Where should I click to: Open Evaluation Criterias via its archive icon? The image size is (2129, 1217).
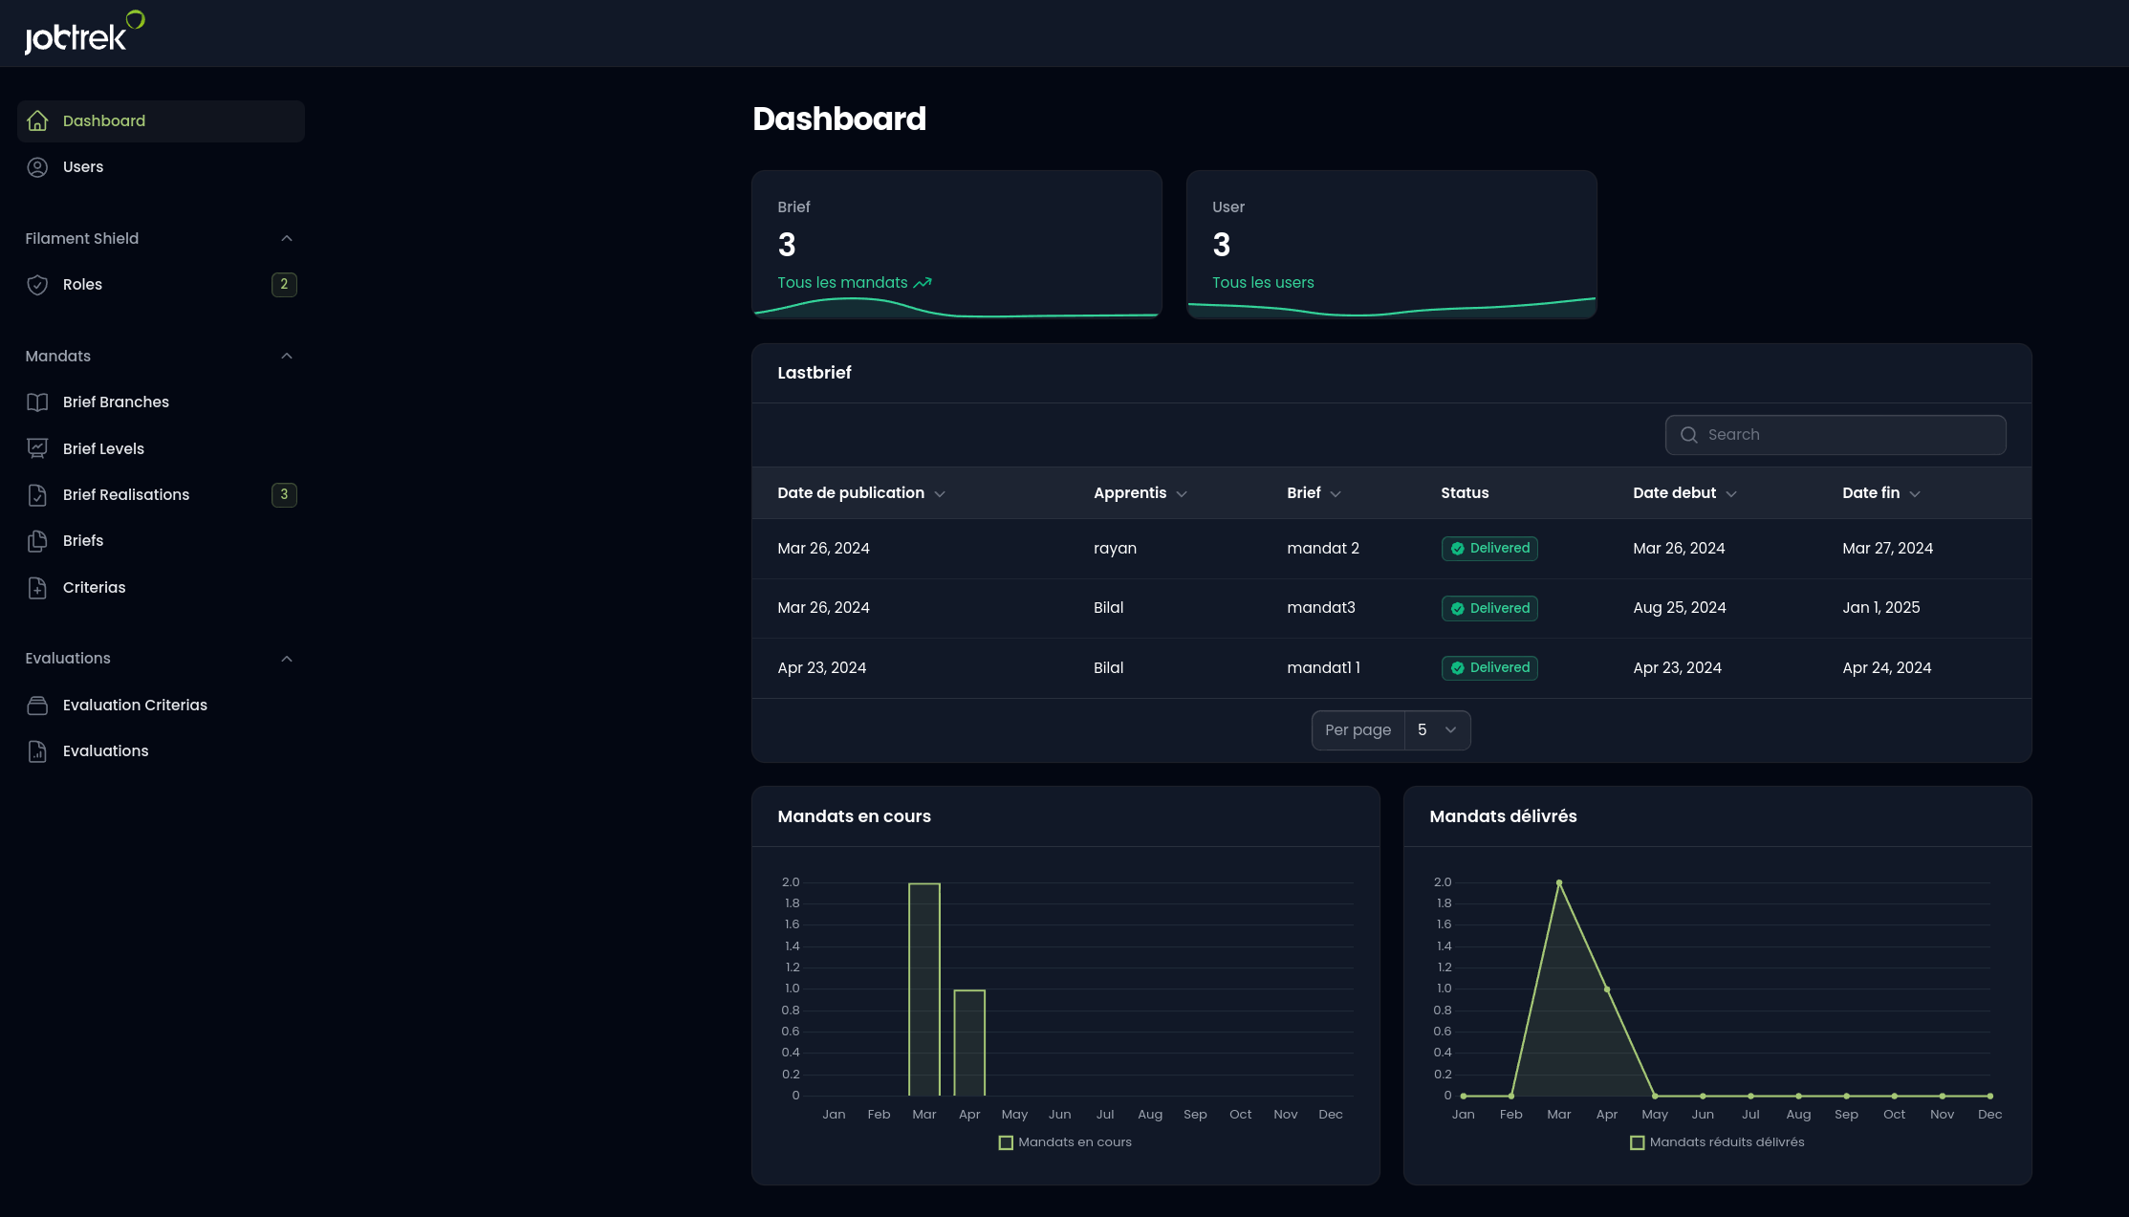click(37, 705)
